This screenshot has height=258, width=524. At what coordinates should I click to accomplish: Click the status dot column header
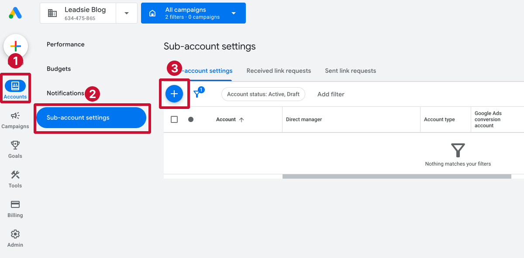(191, 119)
